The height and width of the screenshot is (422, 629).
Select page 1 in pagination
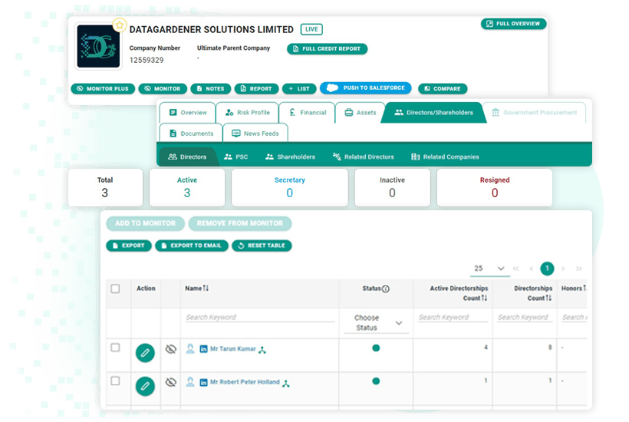547,269
